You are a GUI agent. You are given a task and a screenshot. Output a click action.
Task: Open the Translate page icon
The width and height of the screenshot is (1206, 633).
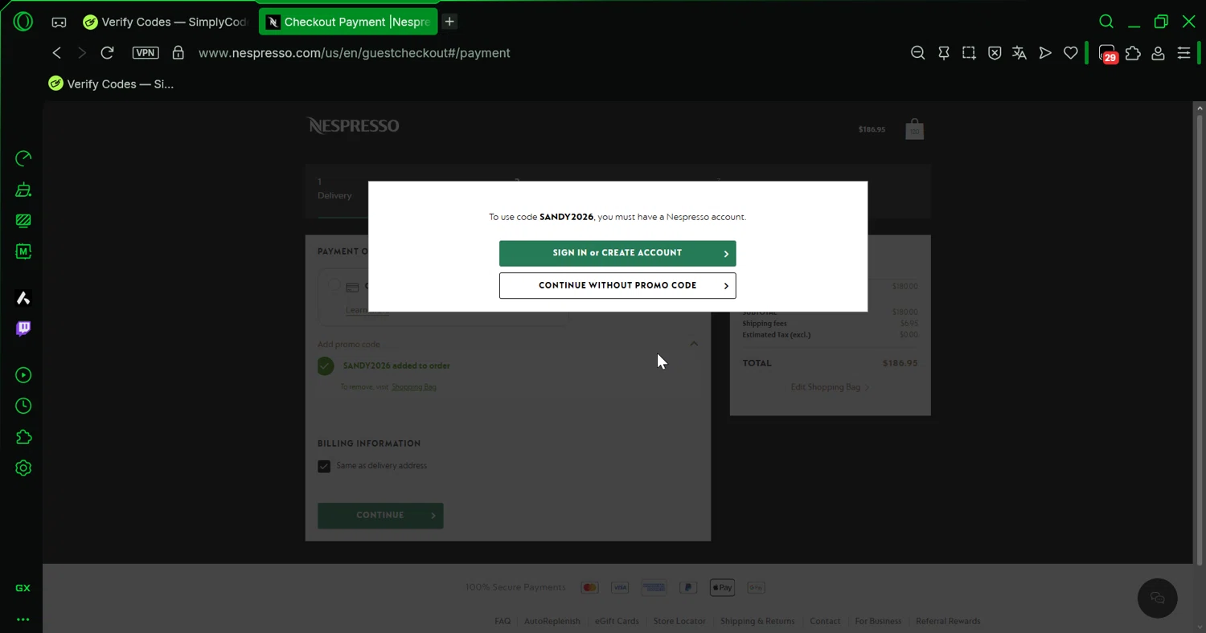point(1019,53)
